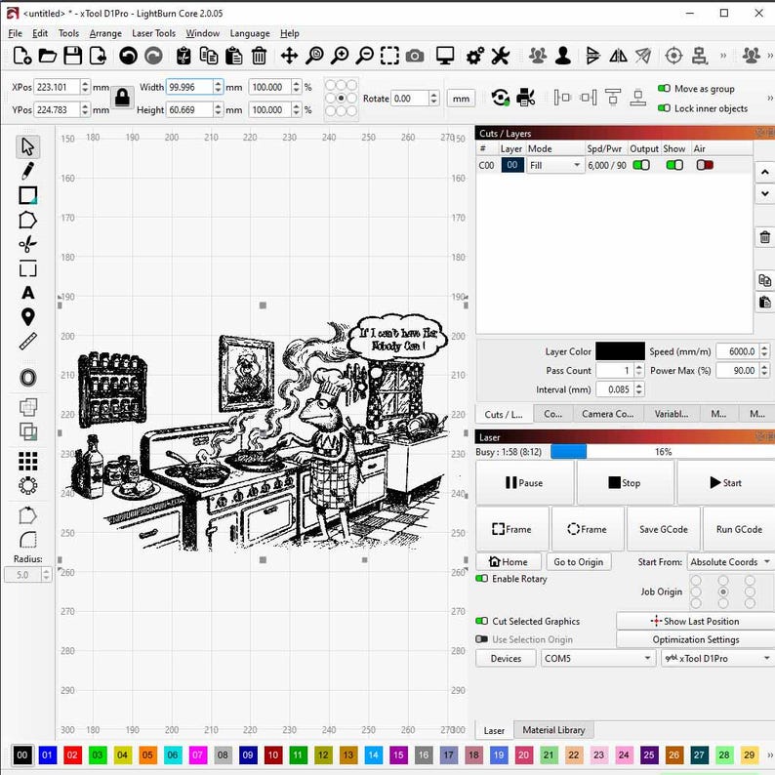This screenshot has height=775, width=775.
Task: Open the Window menu
Action: (x=203, y=33)
